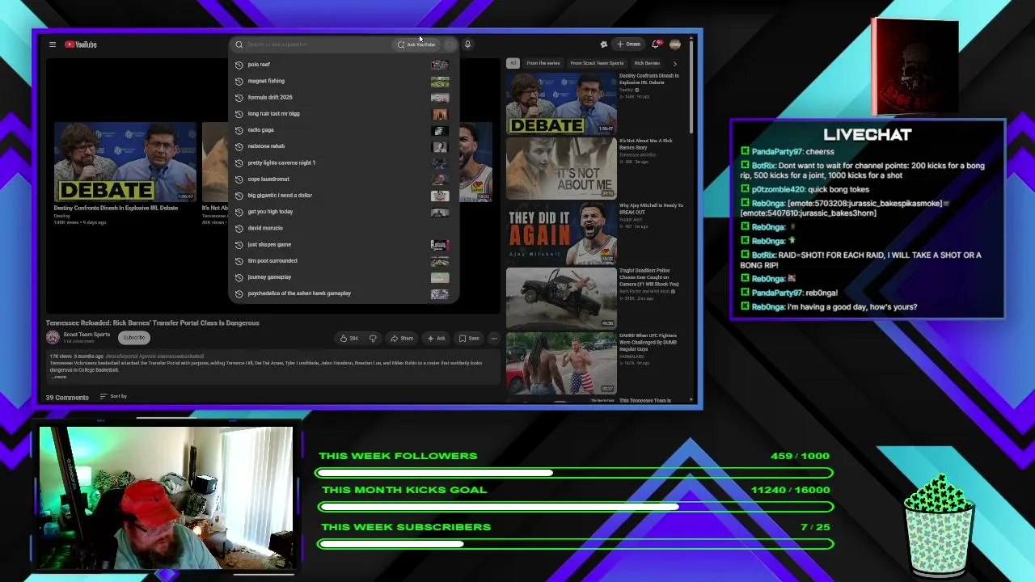Select the 'From Scout Team Sports' chip
This screenshot has width=1035, height=582.
click(597, 63)
